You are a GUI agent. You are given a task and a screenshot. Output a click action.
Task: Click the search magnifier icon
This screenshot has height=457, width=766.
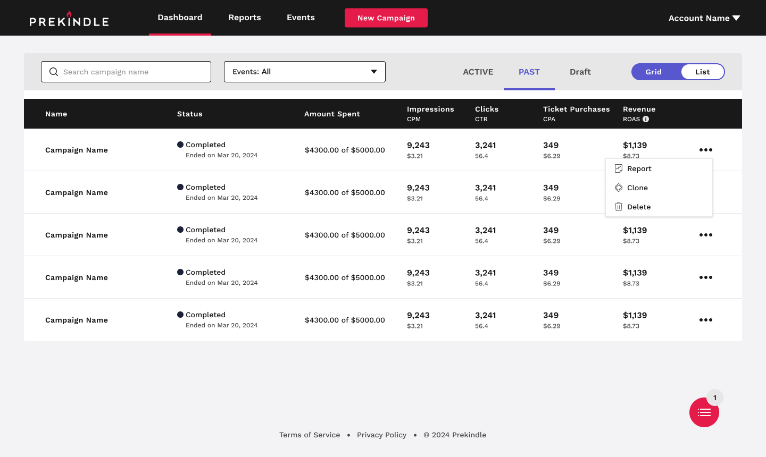pyautogui.click(x=54, y=71)
